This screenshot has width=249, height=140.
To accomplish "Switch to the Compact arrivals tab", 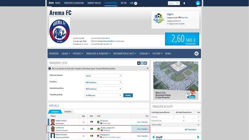I will pos(55,112).
